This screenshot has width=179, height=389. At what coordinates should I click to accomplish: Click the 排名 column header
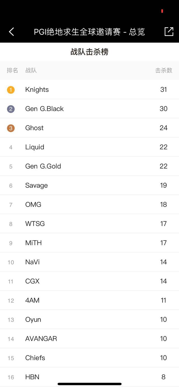pos(12,70)
